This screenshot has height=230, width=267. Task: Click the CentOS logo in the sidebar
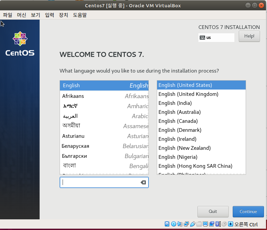click(20, 44)
